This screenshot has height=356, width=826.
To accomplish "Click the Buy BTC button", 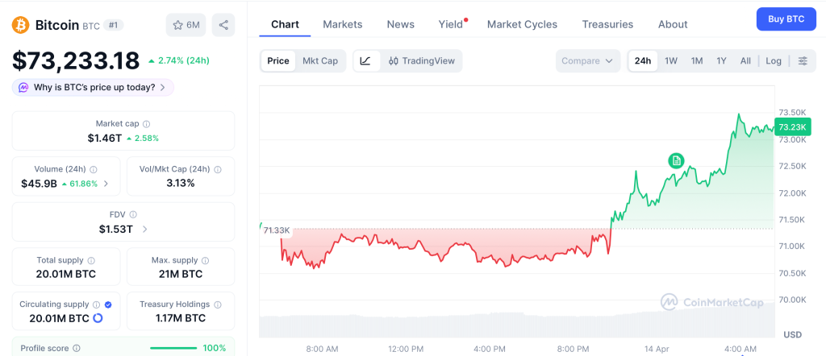I will click(786, 19).
